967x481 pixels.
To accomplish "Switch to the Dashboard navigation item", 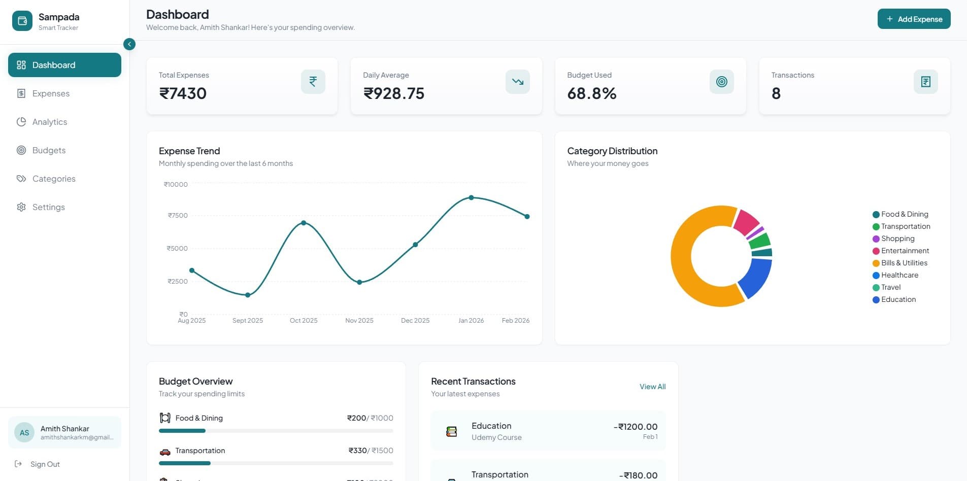I will 64,65.
